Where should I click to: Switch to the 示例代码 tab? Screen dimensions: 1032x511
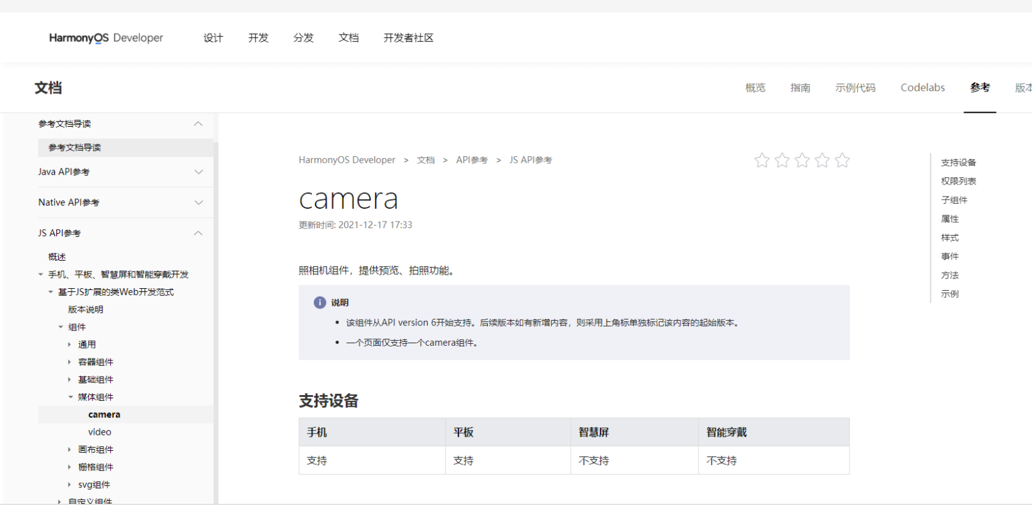[855, 88]
